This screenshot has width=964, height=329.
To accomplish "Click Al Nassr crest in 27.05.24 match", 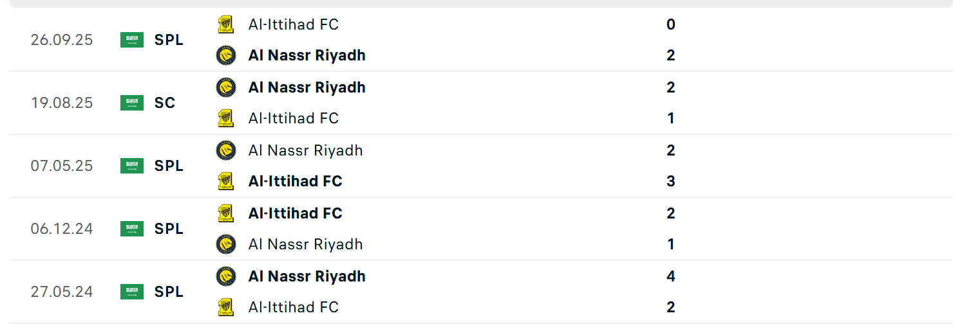I will (x=225, y=276).
